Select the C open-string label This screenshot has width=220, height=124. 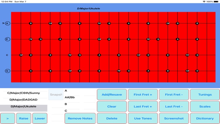[7, 55]
